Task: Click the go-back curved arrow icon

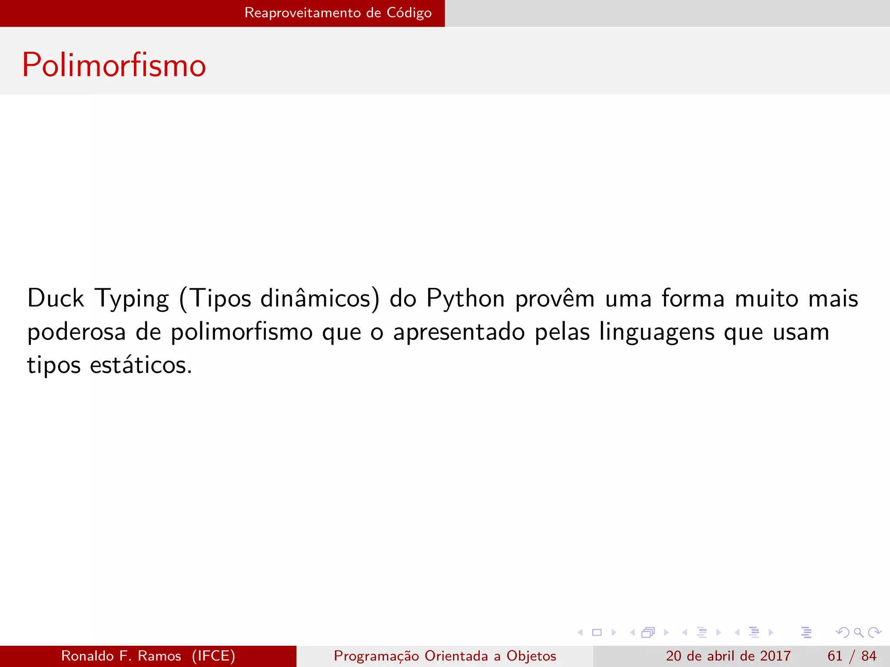Action: [843, 632]
